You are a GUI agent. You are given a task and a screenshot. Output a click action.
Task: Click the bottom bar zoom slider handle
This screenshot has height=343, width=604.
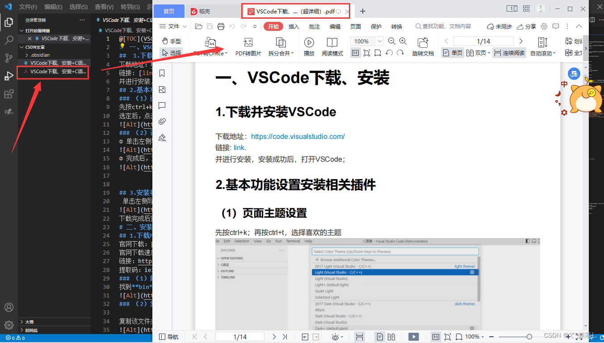coord(529,337)
